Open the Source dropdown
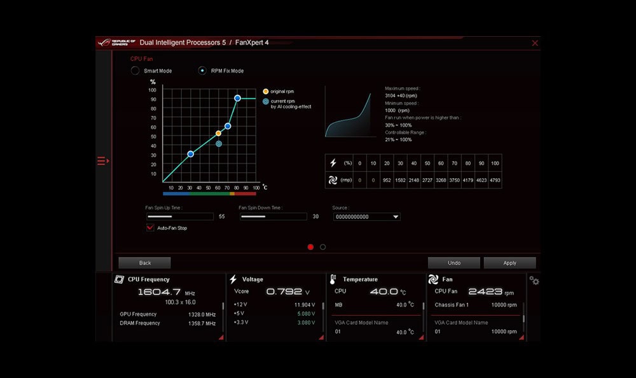The width and height of the screenshot is (636, 378). (x=367, y=217)
